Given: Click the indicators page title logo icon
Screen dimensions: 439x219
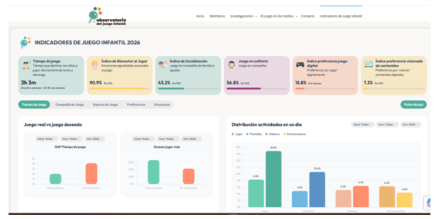Looking at the screenshot, I should coord(25,42).
